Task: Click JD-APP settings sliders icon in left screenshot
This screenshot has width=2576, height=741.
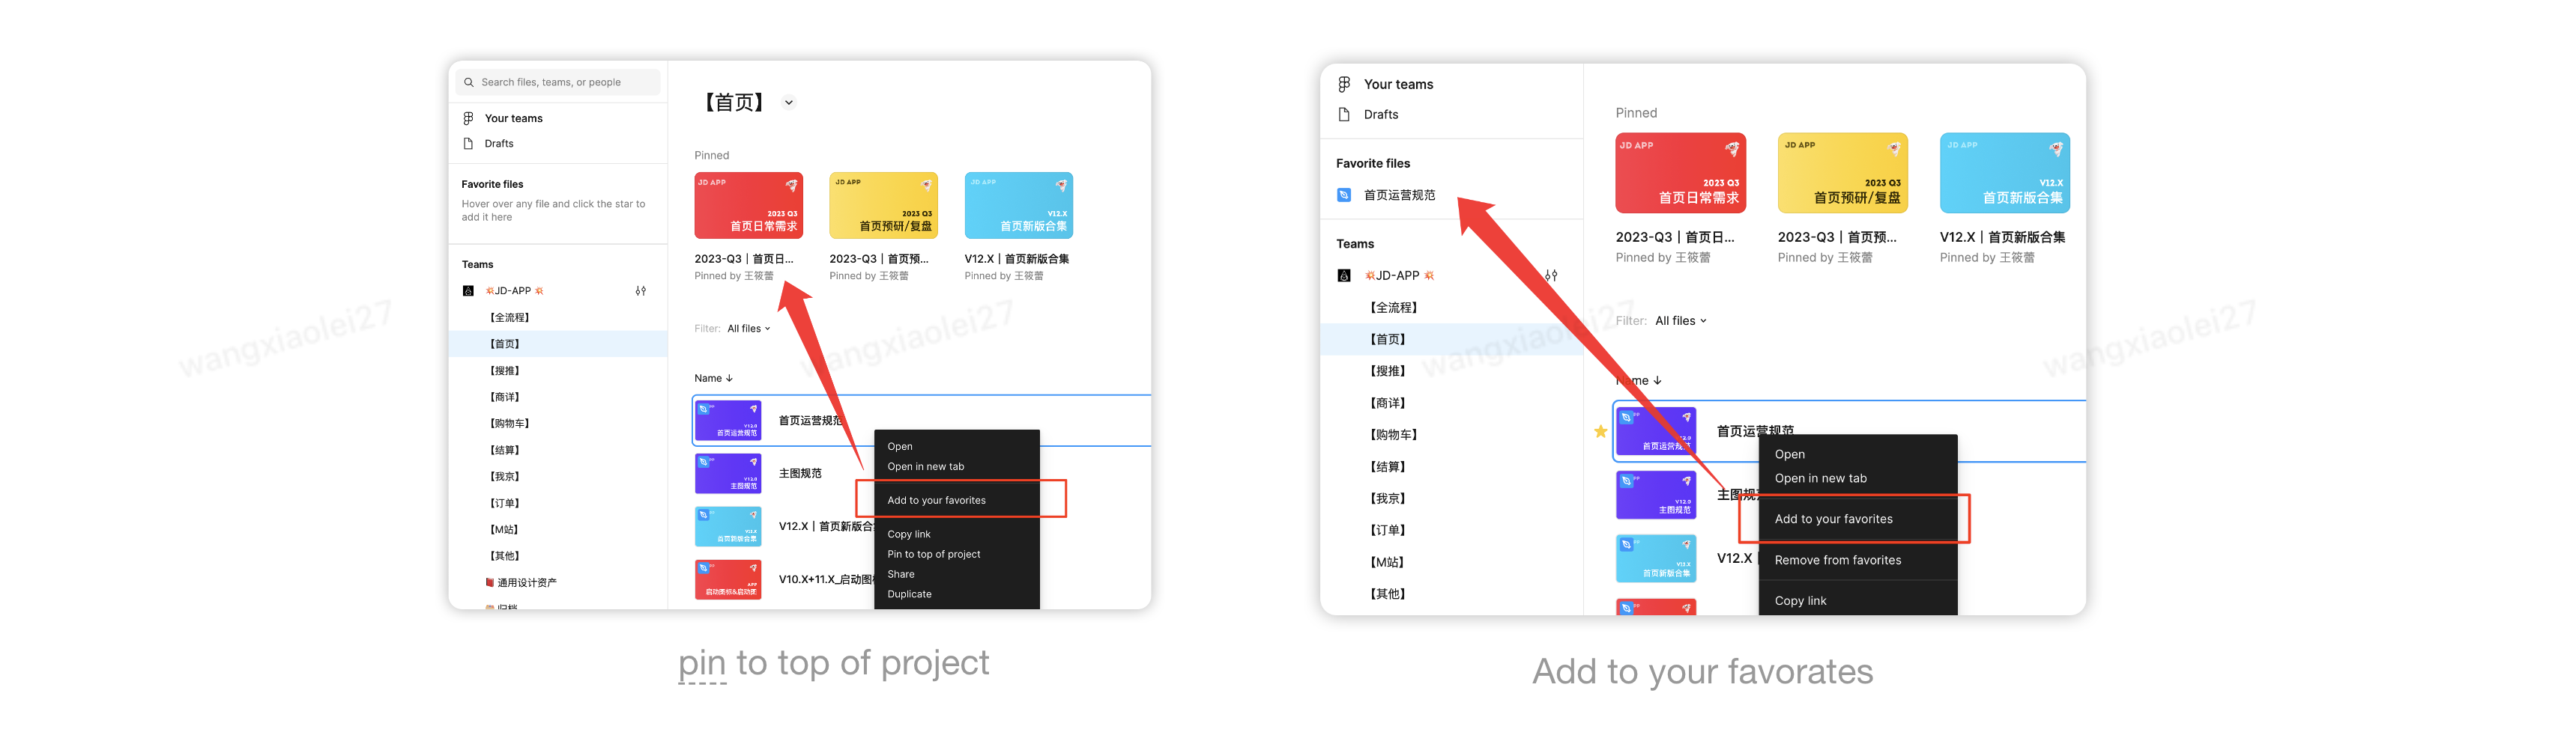Action: [641, 290]
